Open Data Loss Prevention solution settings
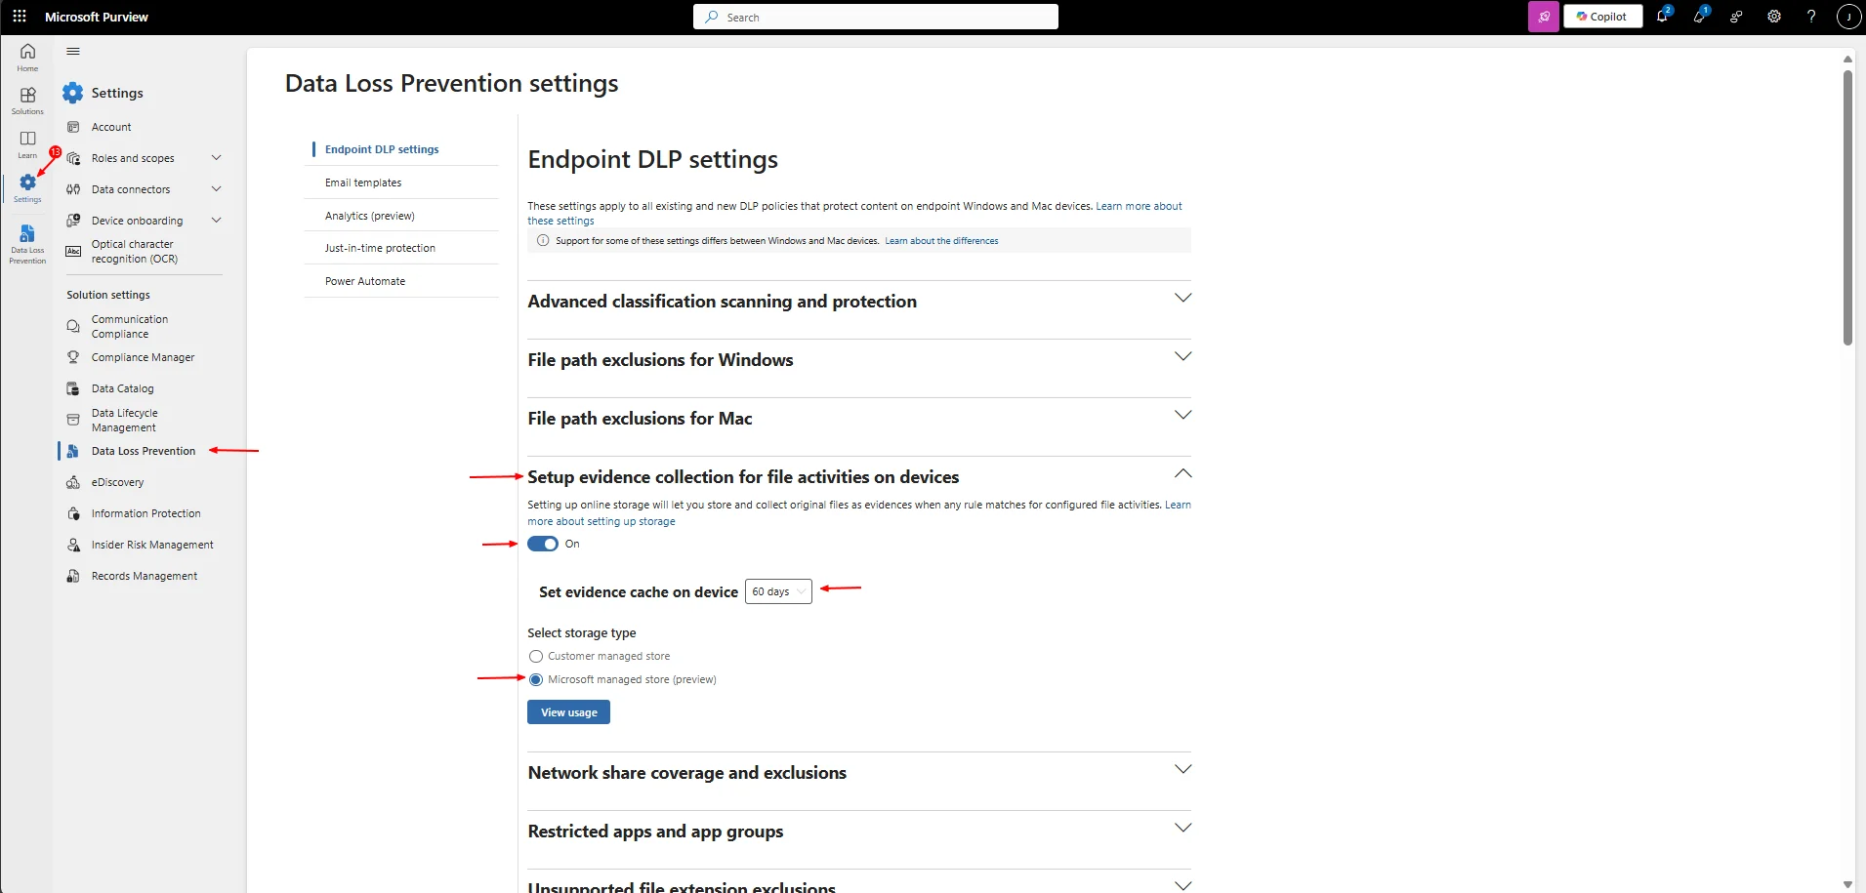The image size is (1866, 893). pos(144,451)
